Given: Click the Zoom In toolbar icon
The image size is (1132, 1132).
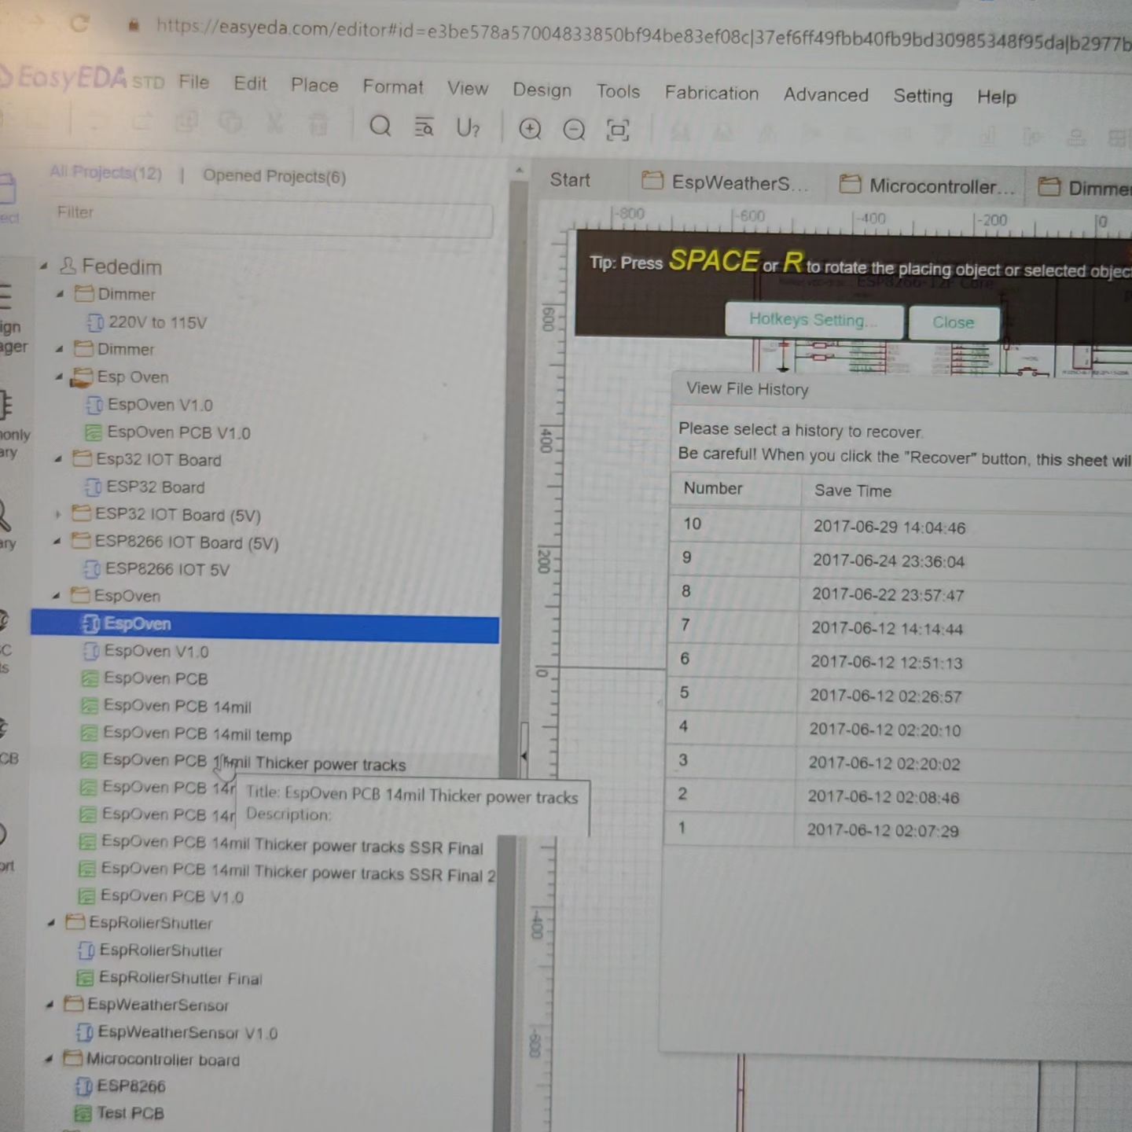Looking at the screenshot, I should coord(530,129).
